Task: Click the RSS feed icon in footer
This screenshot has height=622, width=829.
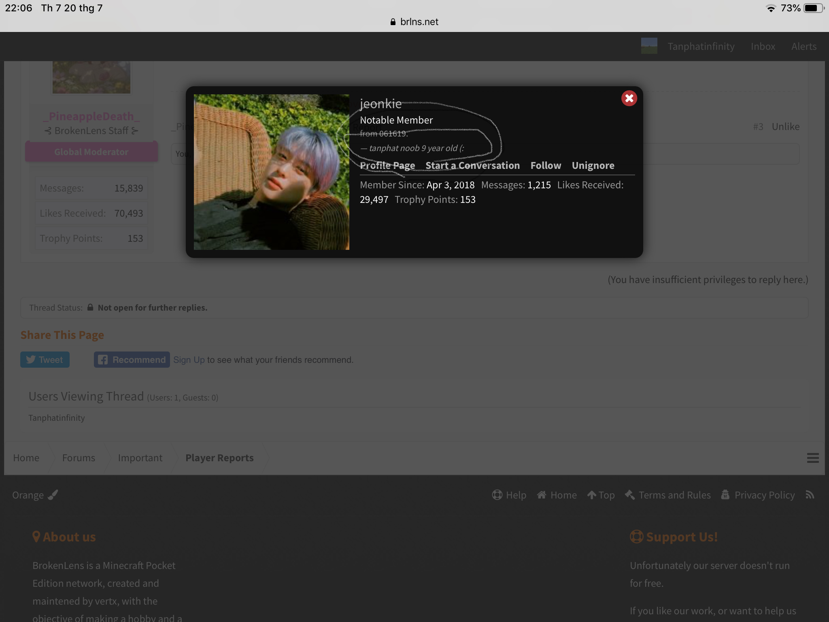Action: [x=810, y=495]
